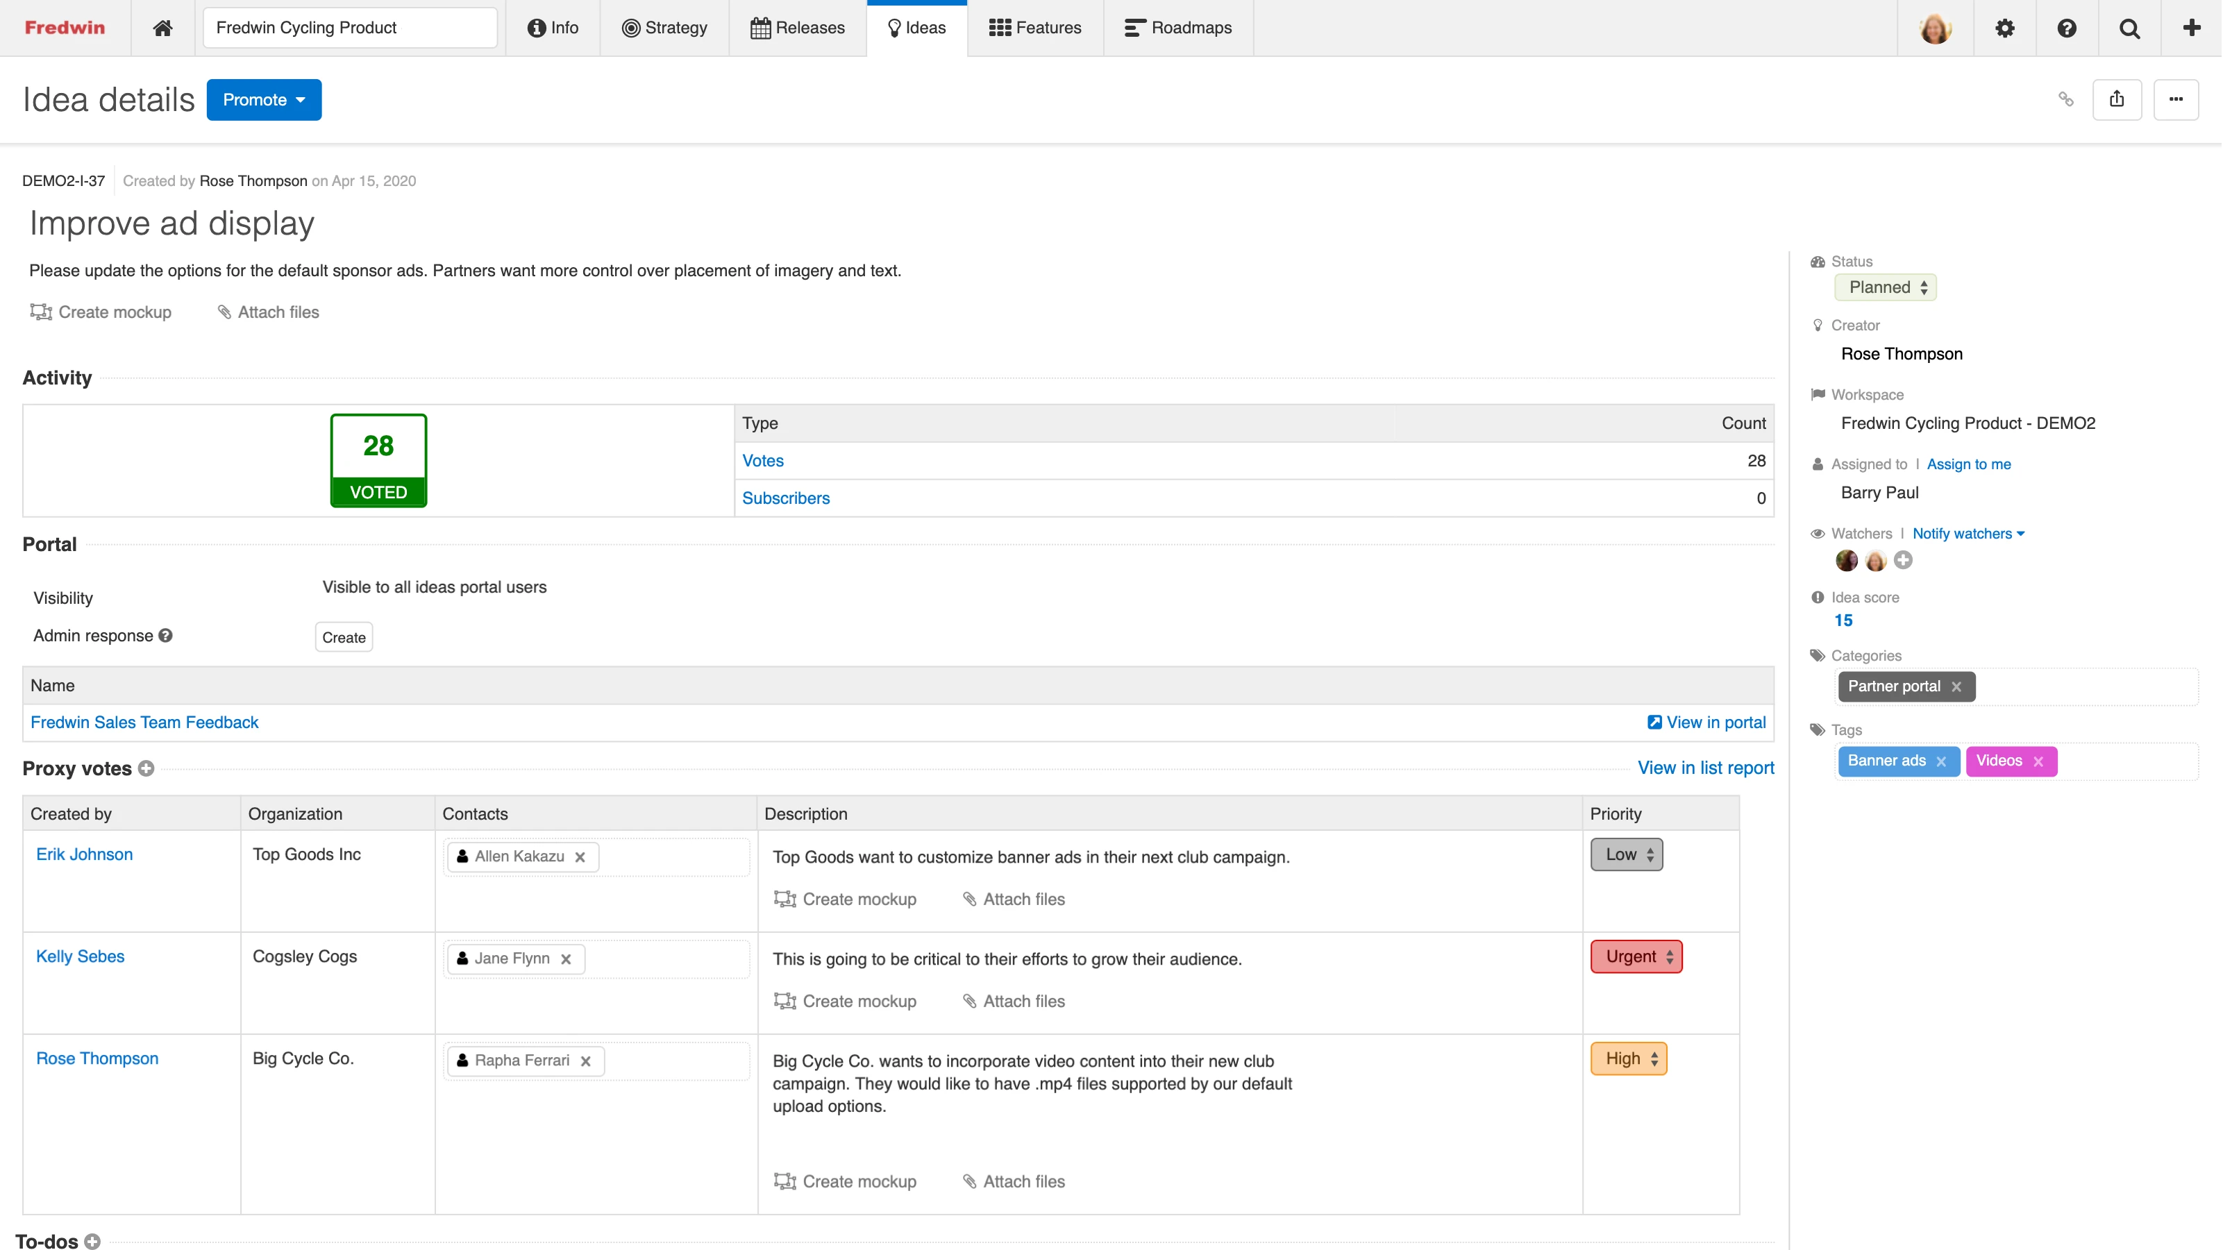Remove the Banner ads tag
Viewport: 2223px width, 1250px height.
1942,762
